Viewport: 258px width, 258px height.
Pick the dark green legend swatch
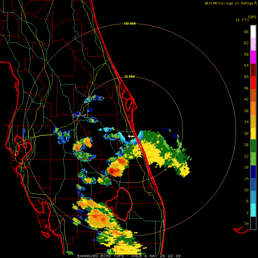(x=253, y=146)
